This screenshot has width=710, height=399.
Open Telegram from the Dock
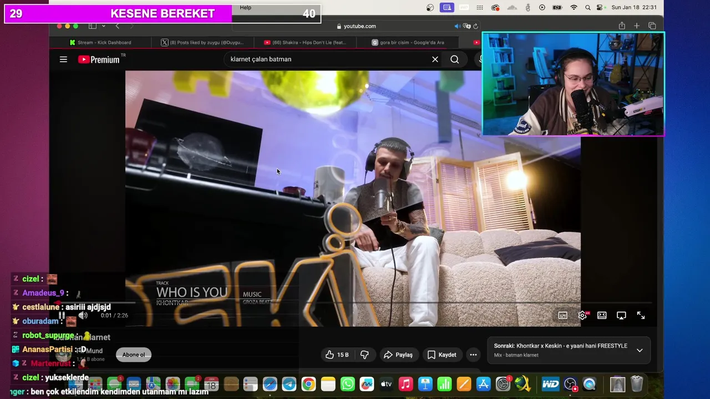point(289,383)
